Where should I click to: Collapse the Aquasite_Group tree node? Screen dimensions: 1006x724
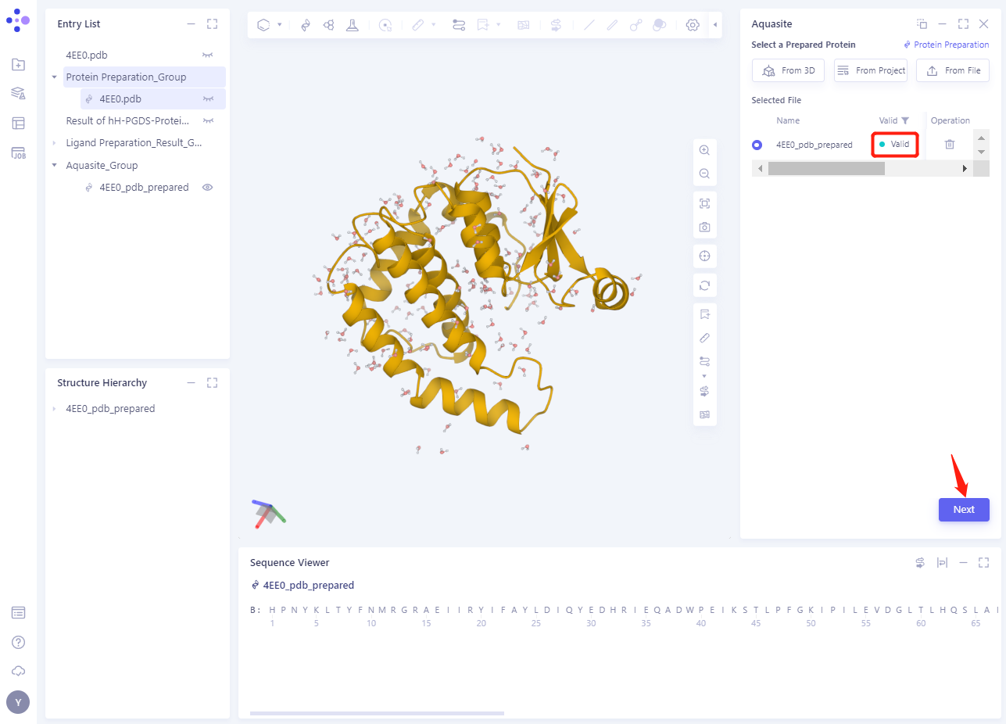pos(54,165)
